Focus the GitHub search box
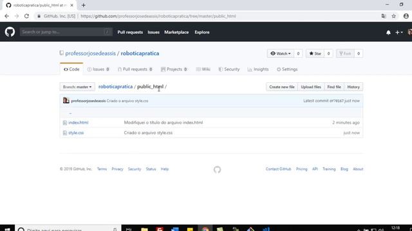 point(66,32)
